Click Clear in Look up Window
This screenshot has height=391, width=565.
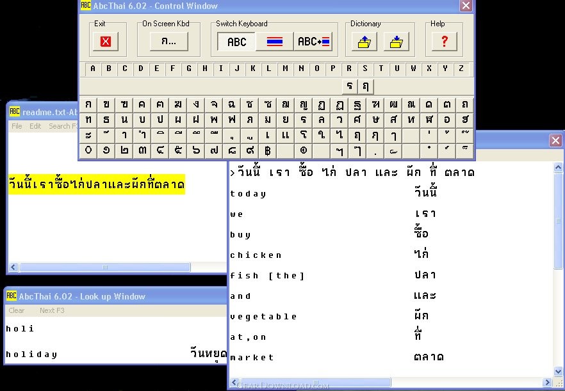coord(16,310)
